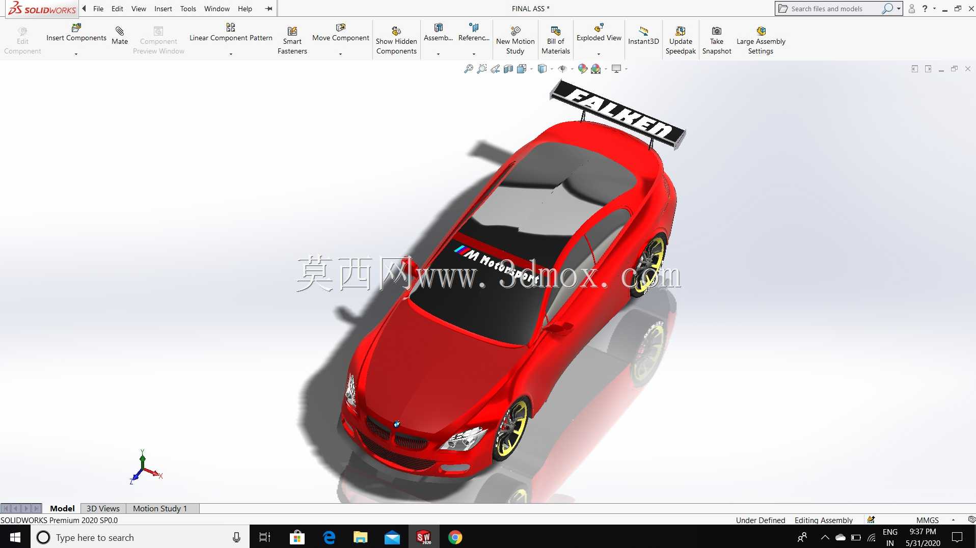Click Search files and models field
Image resolution: width=976 pixels, height=548 pixels.
tap(827, 9)
